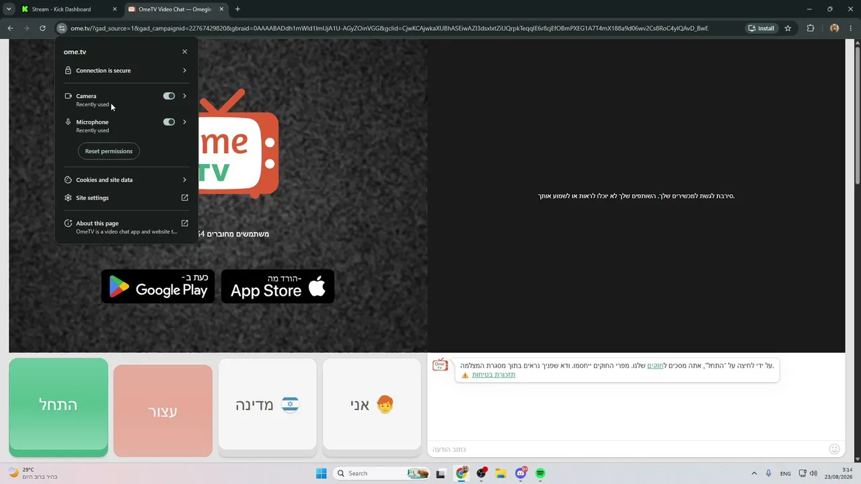
Task: Open Cookies and site data submenu
Action: click(x=126, y=180)
